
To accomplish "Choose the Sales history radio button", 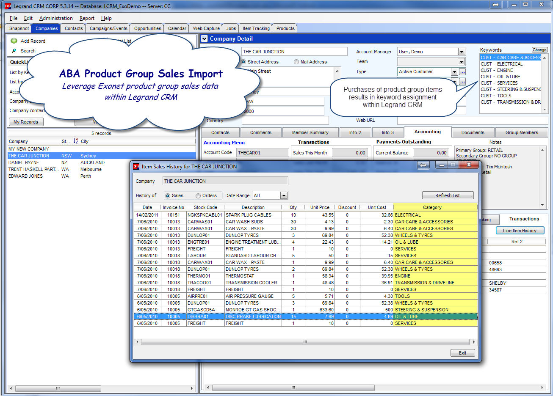I will click(x=168, y=195).
